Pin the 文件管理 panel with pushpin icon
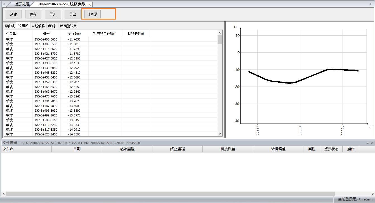The image size is (375, 203). (367, 143)
